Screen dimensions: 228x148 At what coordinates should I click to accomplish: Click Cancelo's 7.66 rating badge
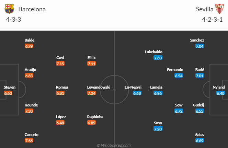[29, 140]
